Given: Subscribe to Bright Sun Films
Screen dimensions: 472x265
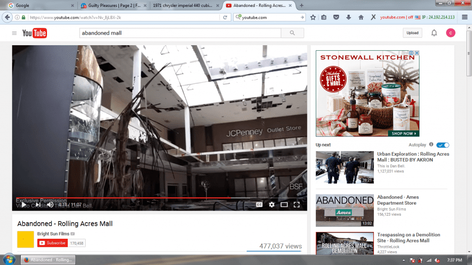Looking at the screenshot, I should [x=52, y=243].
